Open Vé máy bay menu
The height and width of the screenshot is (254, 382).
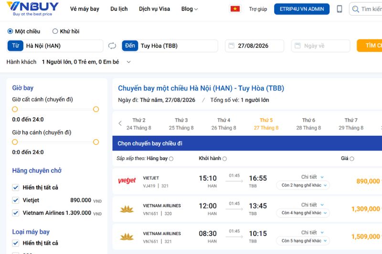point(85,9)
